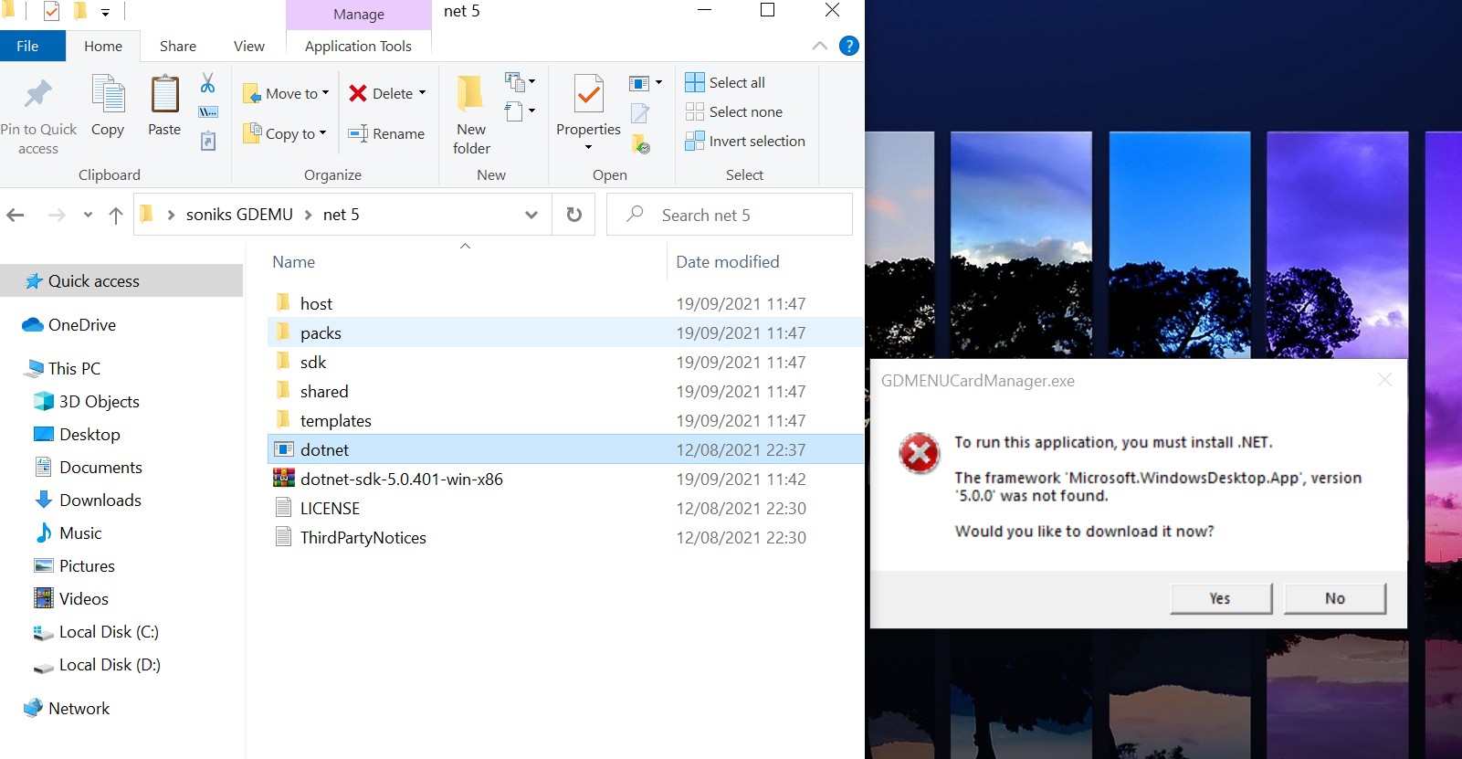Select Quick access in navigation pane
The image size is (1462, 759).
tap(121, 281)
